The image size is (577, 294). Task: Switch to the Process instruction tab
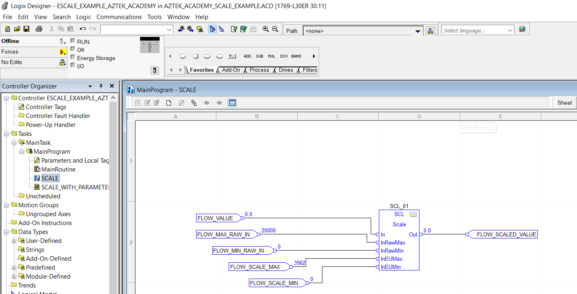point(259,70)
